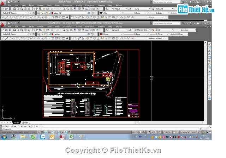This screenshot has height=158, width=226.
Task: Toggle Polar Tracking in status bar
Action: pyautogui.click(x=49, y=132)
